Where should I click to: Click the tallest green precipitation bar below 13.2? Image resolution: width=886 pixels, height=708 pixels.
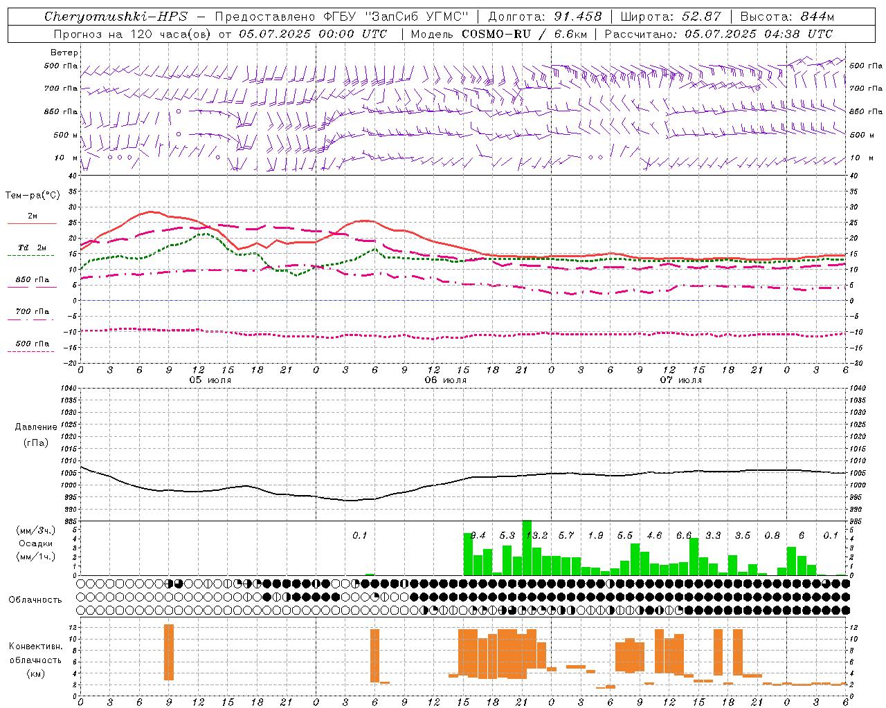(527, 548)
